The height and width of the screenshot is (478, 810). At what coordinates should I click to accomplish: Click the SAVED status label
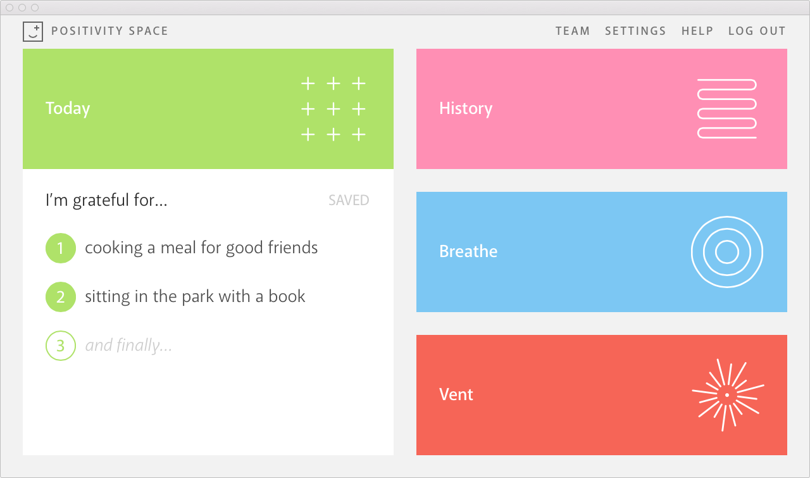(x=349, y=201)
